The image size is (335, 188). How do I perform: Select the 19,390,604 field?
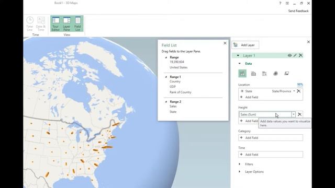click(177, 62)
